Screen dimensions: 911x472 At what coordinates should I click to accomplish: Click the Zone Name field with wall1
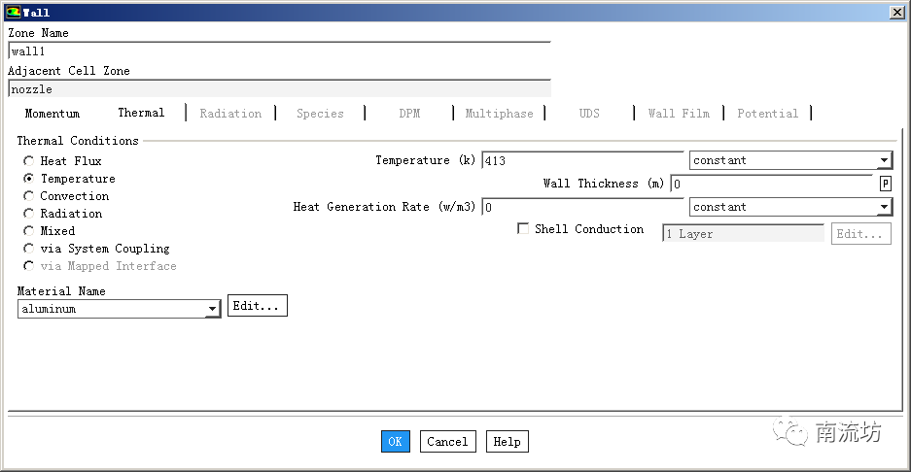tap(279, 51)
